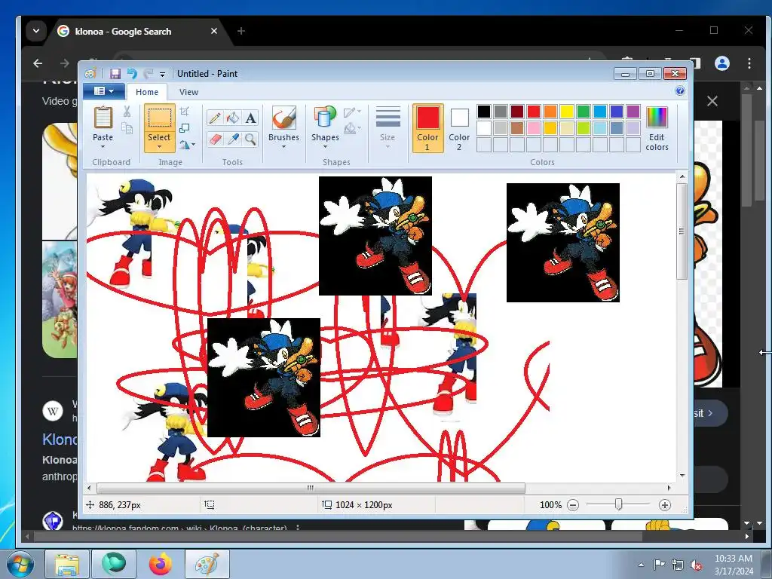
Task: Select the Pencil tool in Paint
Action: pos(215,118)
